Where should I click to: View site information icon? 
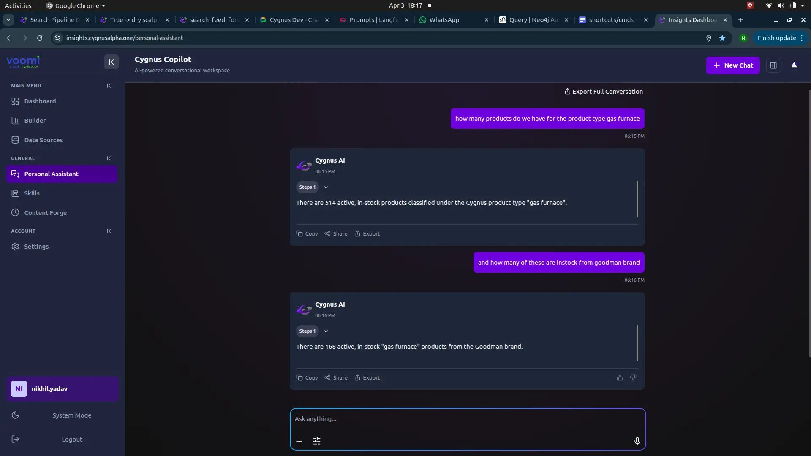58,38
